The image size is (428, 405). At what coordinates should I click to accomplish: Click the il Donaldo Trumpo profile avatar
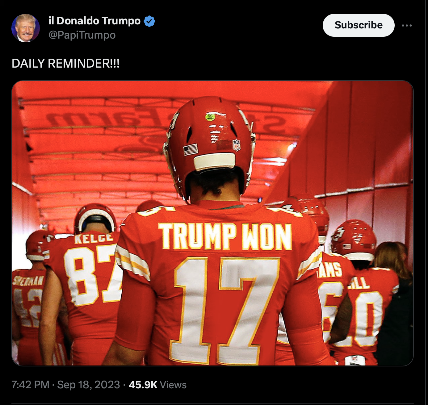26,28
